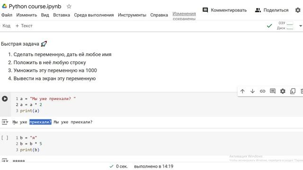Click list item Умножить эту переменную на 1000
The image size is (303, 170).
coord(55,70)
